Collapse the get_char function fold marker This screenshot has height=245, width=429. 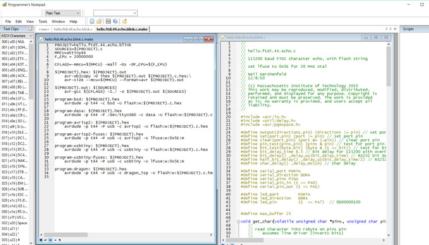(238, 222)
